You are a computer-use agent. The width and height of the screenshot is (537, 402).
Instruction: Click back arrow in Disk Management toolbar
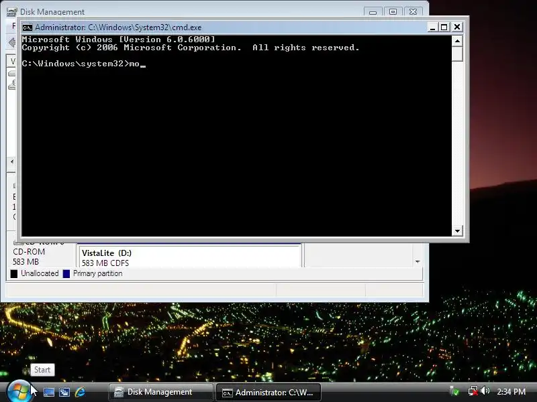tap(12, 43)
